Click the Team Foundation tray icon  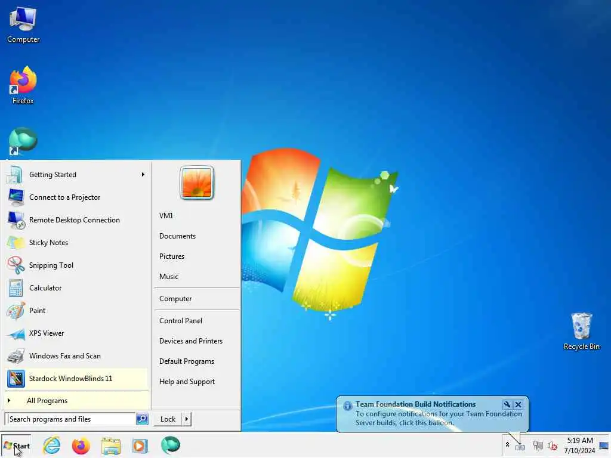pyautogui.click(x=520, y=447)
